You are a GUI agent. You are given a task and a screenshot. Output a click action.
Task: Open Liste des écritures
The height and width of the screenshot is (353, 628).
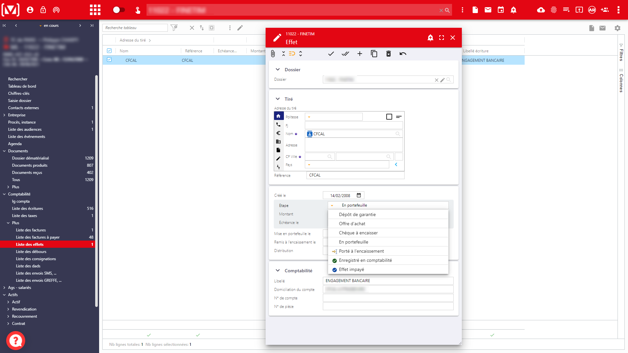click(x=27, y=209)
